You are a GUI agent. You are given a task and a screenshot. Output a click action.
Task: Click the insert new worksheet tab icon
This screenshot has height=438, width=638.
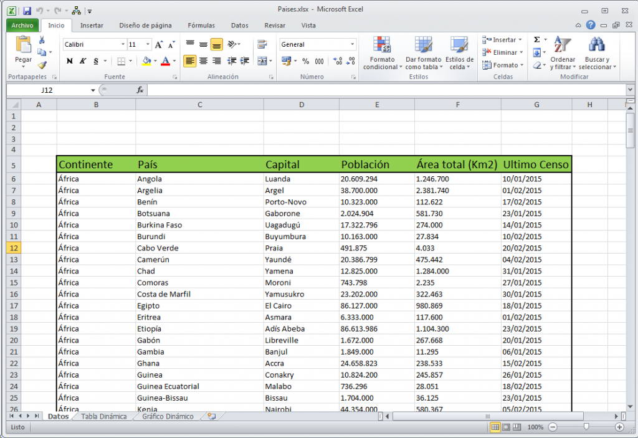pyautogui.click(x=212, y=416)
